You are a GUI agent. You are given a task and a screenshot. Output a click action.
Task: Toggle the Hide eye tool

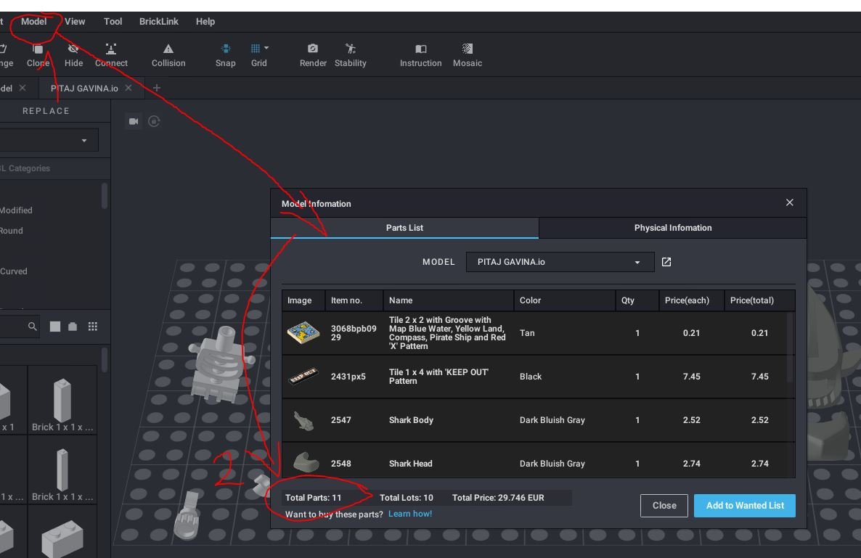point(73,49)
